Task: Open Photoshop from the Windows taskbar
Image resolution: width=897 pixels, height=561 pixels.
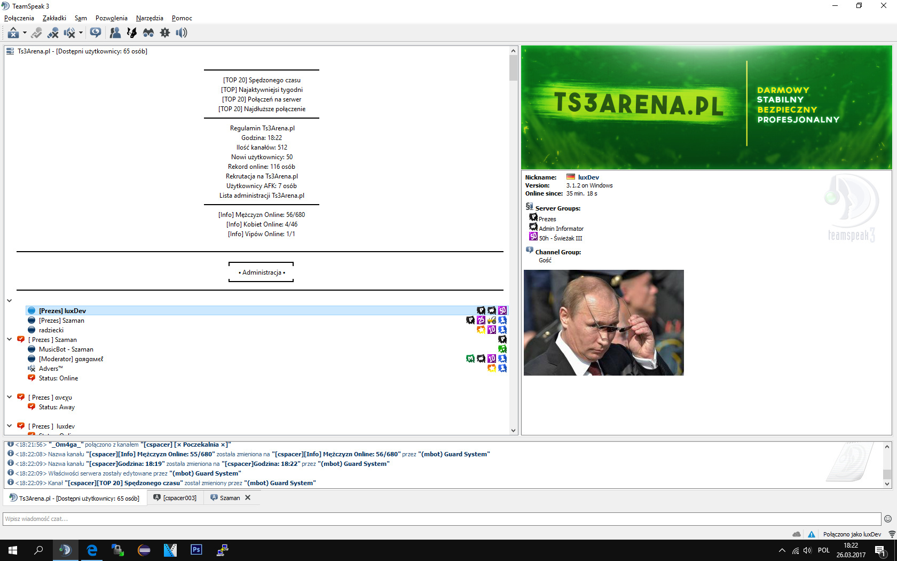Action: (x=196, y=550)
